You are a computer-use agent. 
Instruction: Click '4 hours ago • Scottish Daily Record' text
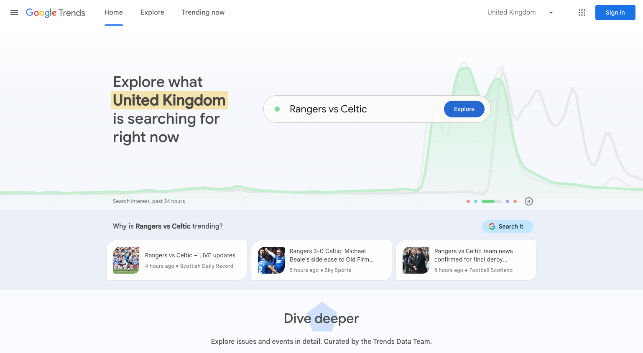(189, 266)
